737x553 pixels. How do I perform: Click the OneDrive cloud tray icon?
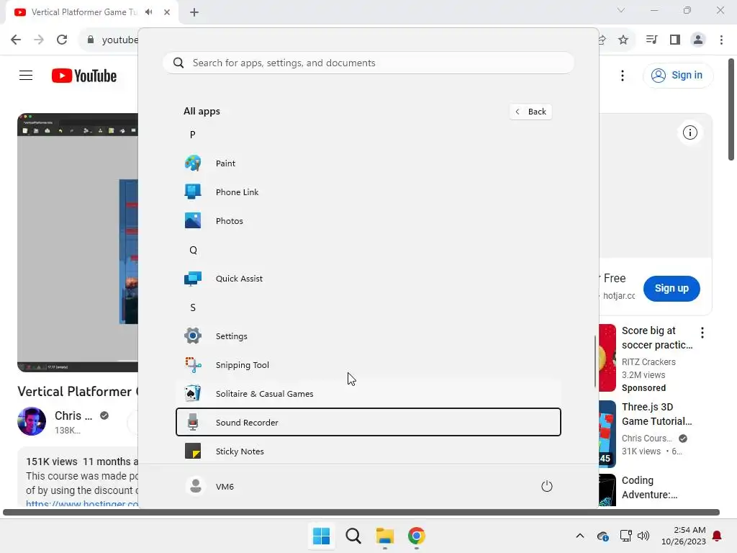pyautogui.click(x=602, y=536)
